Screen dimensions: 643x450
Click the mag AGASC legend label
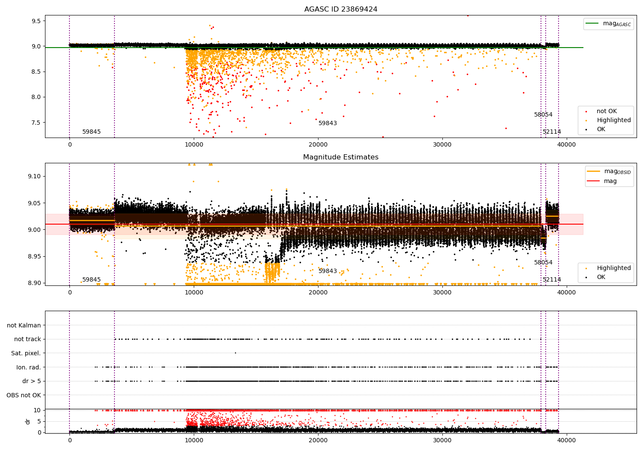617,24
